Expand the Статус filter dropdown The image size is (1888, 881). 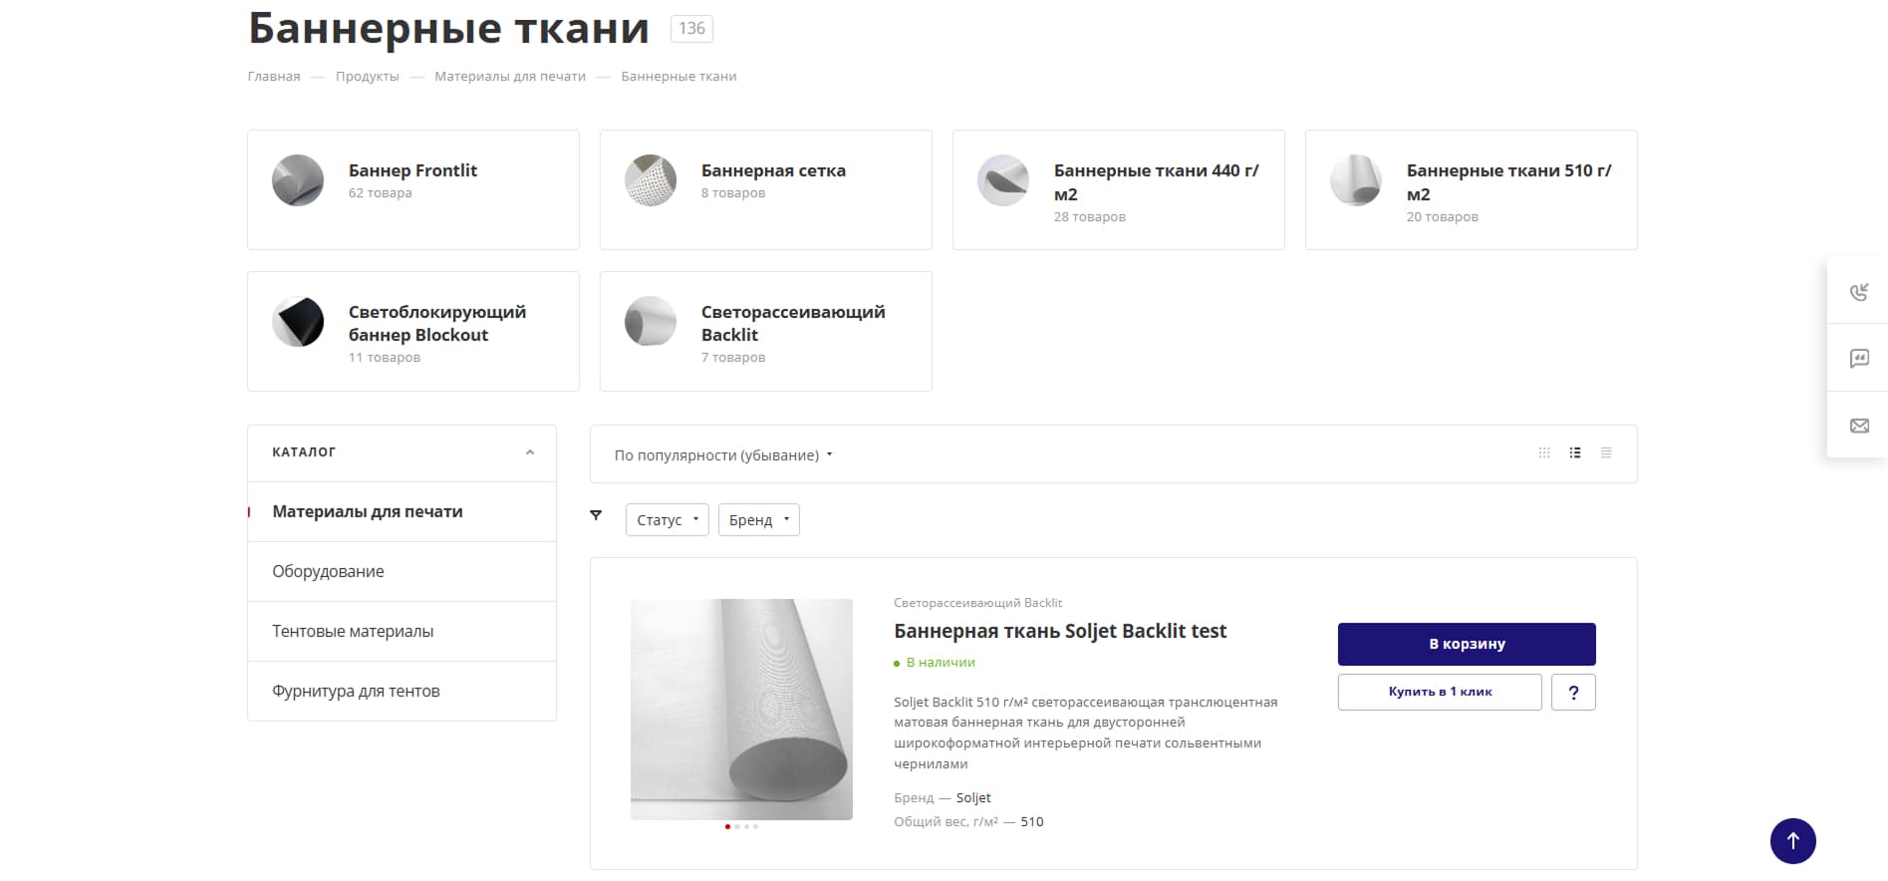[668, 519]
